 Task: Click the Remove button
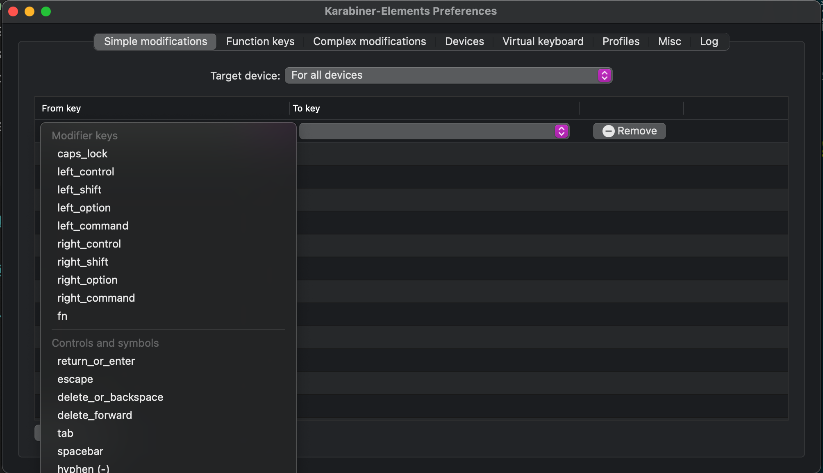click(x=629, y=131)
